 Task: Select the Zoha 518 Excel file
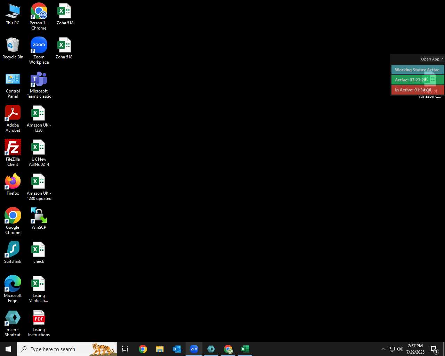pos(65,15)
